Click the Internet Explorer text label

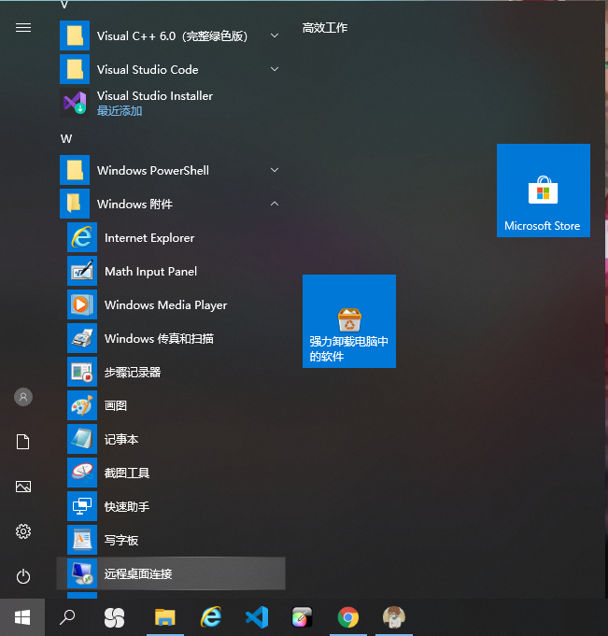click(149, 238)
